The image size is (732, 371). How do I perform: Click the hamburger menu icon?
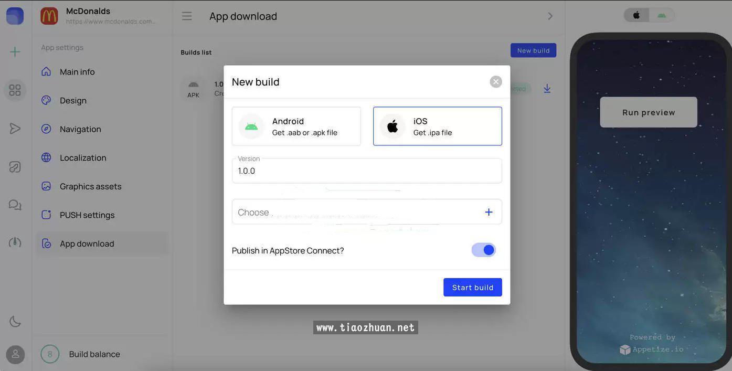(187, 16)
